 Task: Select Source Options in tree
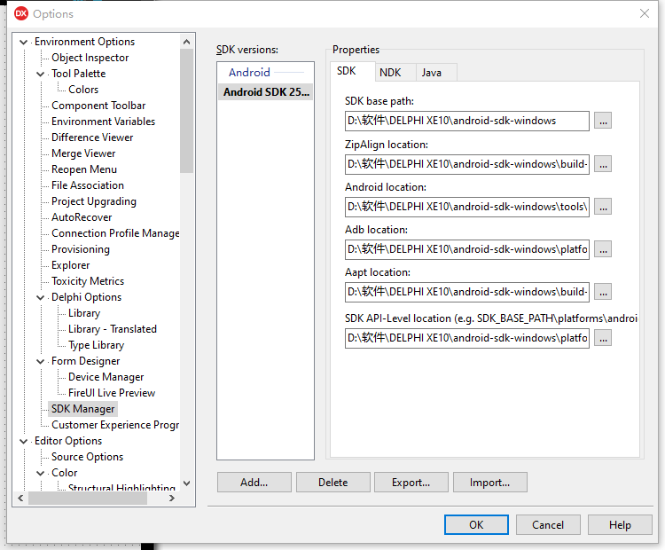(87, 457)
